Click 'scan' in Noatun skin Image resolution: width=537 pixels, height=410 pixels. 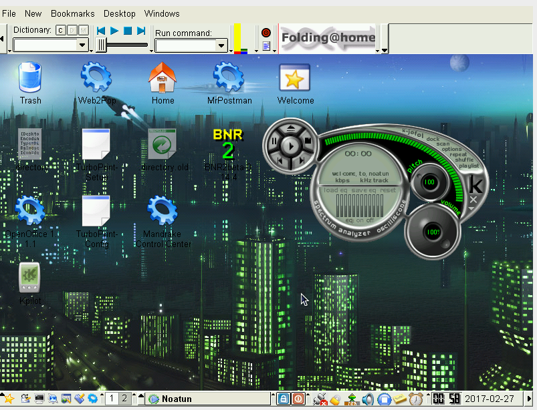click(x=443, y=144)
